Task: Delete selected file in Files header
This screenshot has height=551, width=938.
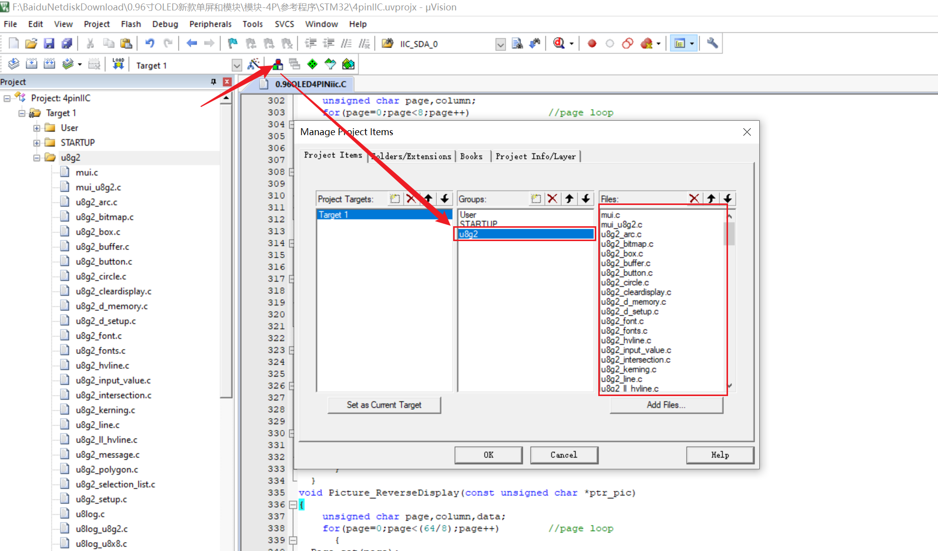Action: pos(694,199)
